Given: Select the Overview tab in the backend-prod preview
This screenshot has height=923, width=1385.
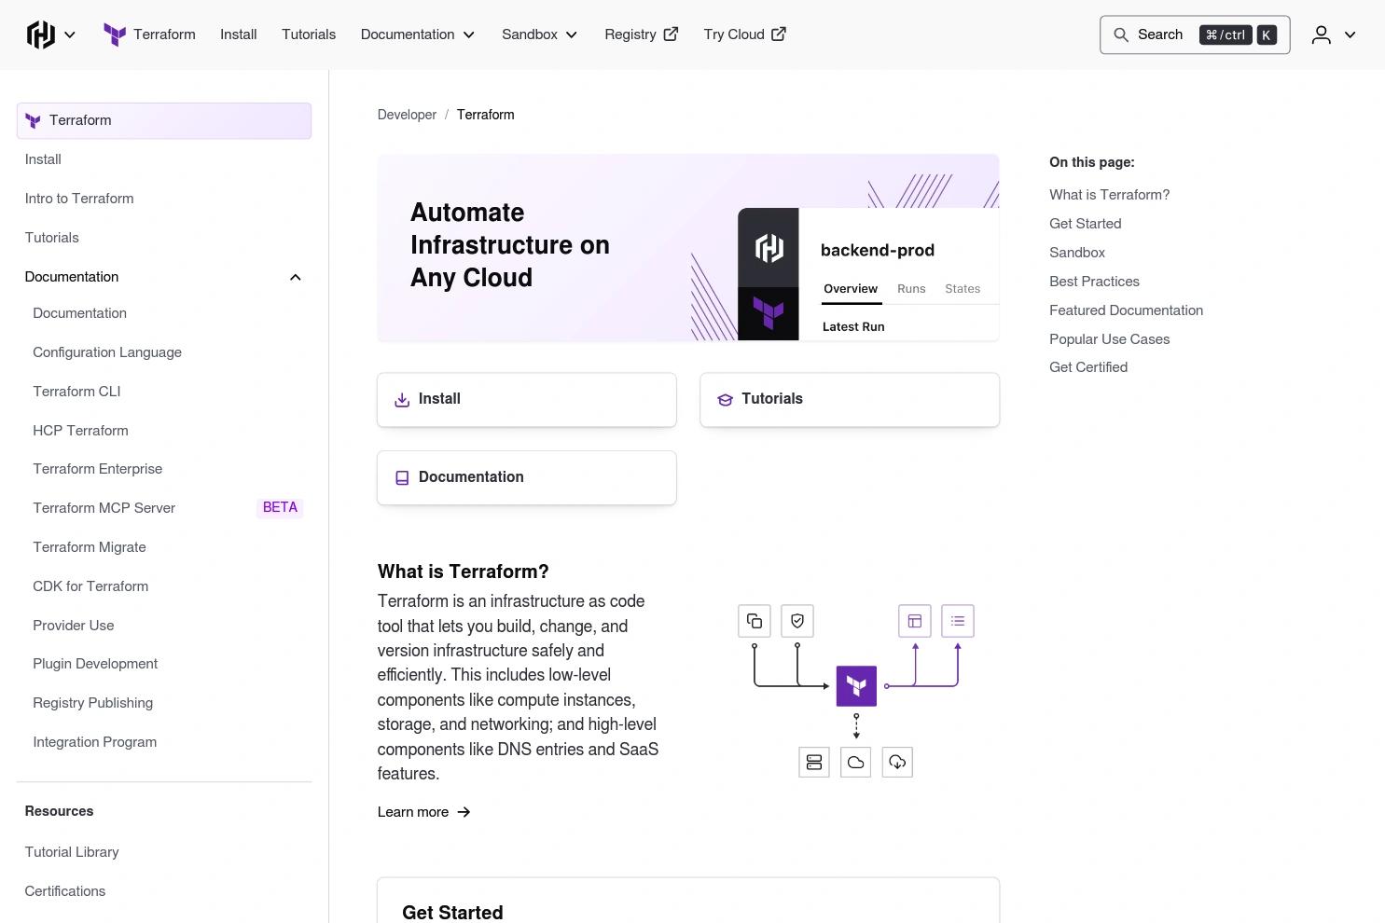Looking at the screenshot, I should point(851,289).
